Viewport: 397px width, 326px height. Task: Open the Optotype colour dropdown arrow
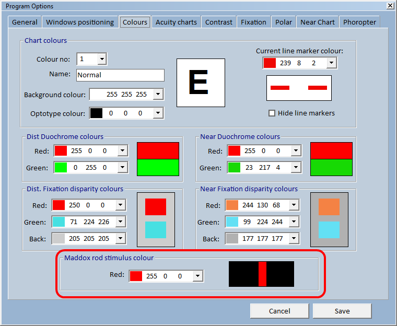[x=158, y=113]
